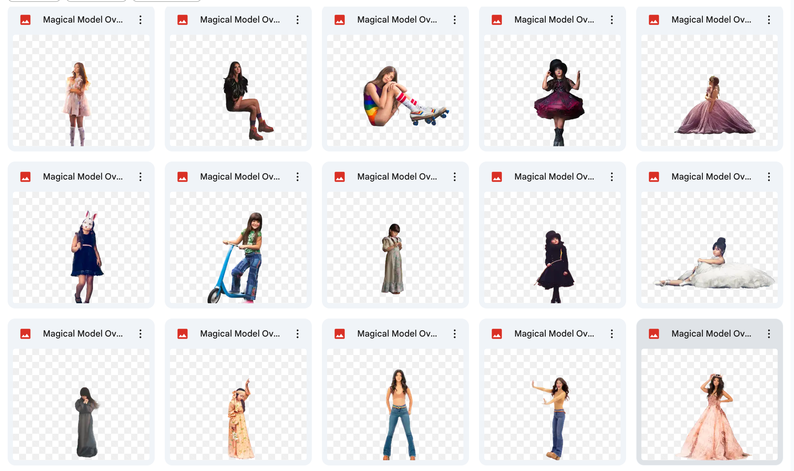Select thumbnail of girl riding blue scooter
Image resolution: width=794 pixels, height=471 pixels.
pos(238,247)
